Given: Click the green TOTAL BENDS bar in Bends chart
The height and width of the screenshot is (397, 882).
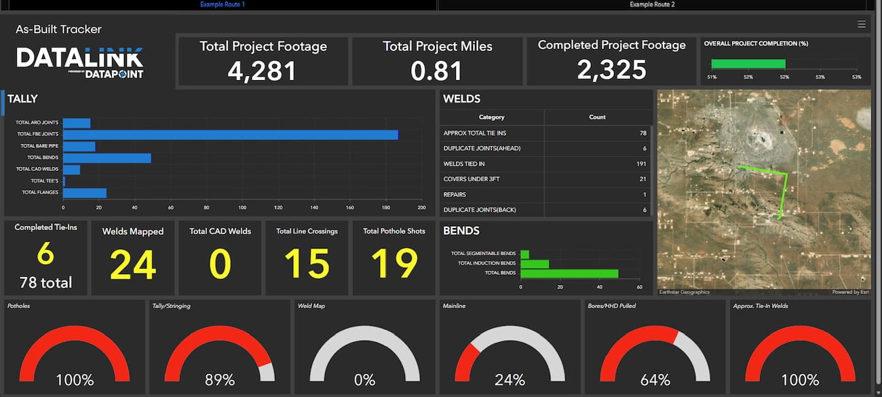Looking at the screenshot, I should (569, 273).
